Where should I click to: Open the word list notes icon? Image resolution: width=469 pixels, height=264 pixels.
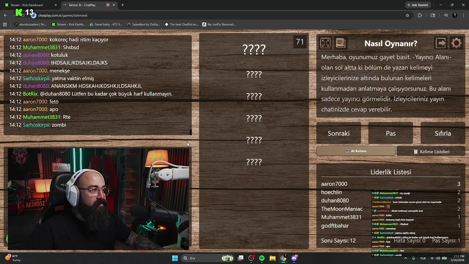[340, 43]
